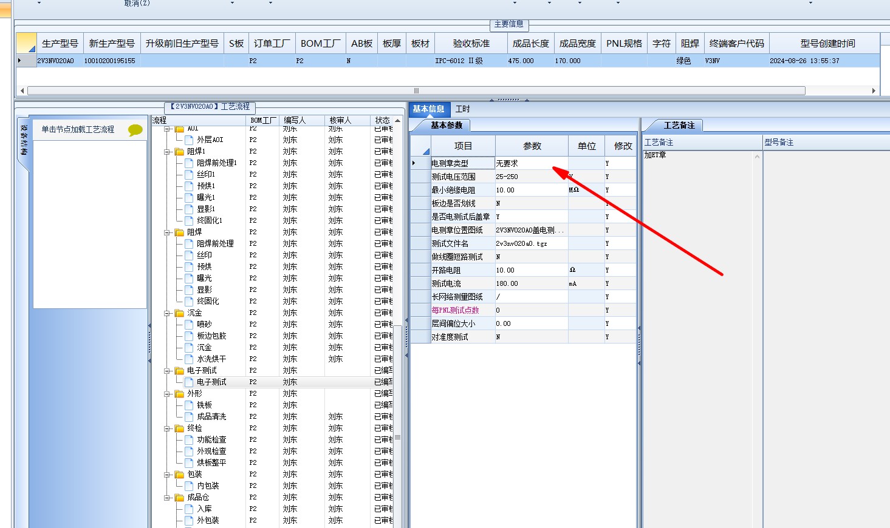Open the 【2V3NV020A0】工艺流程 tab
This screenshot has width=890, height=528.
coord(210,107)
